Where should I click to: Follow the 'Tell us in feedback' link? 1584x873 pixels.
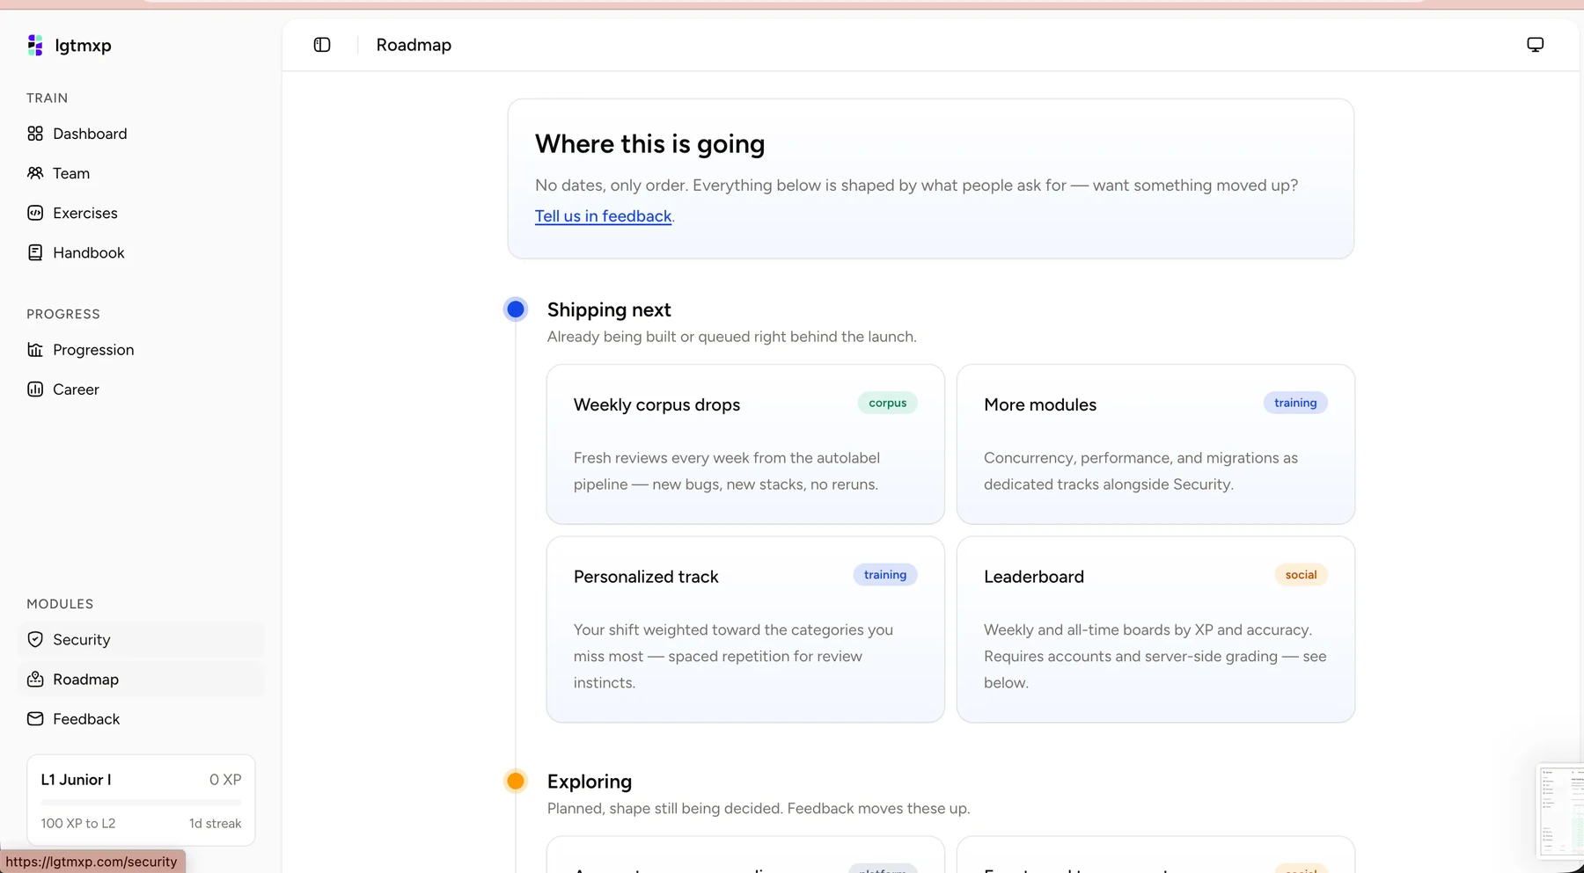603,216
